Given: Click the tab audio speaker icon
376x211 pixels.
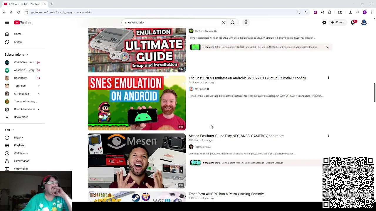Looking at the screenshot, I should point(322,12).
